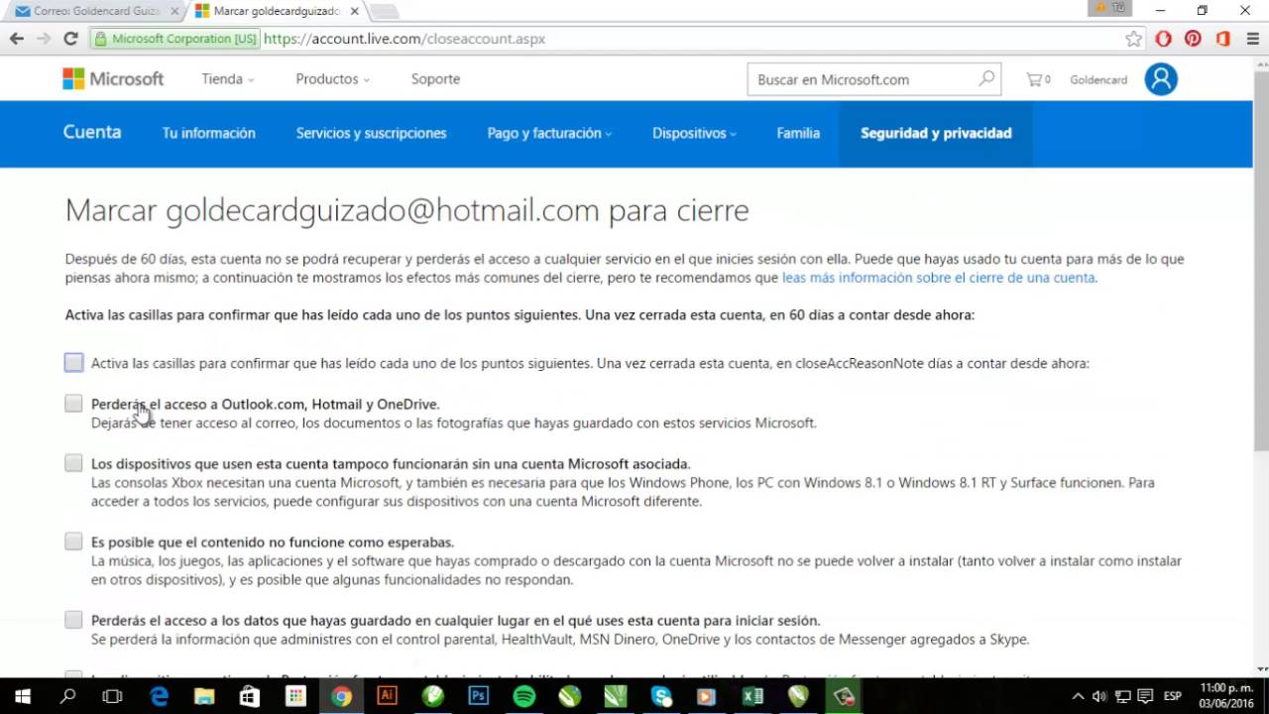Open Photoshop from taskbar
Viewport: 1269px width, 714px height.
point(479,696)
